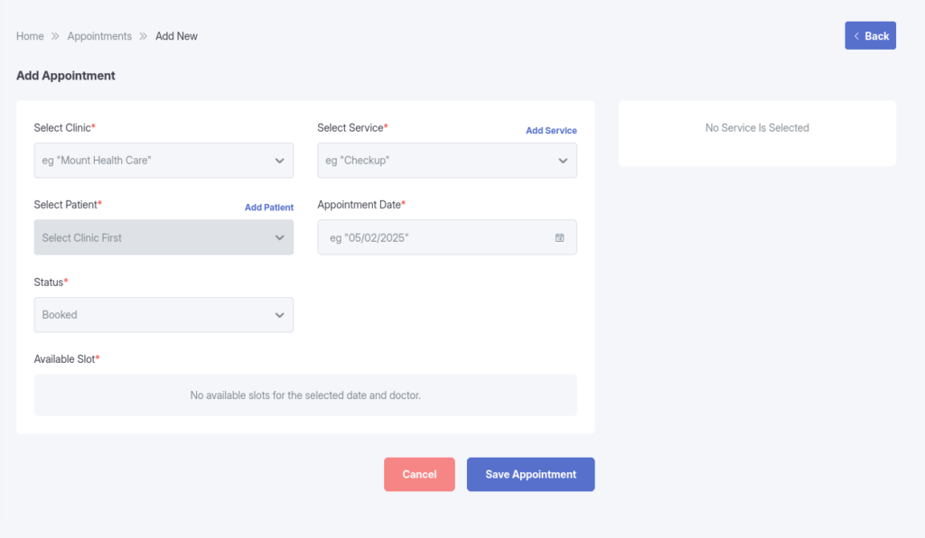Click the Add Patient link
This screenshot has width=925, height=538.
tap(268, 208)
